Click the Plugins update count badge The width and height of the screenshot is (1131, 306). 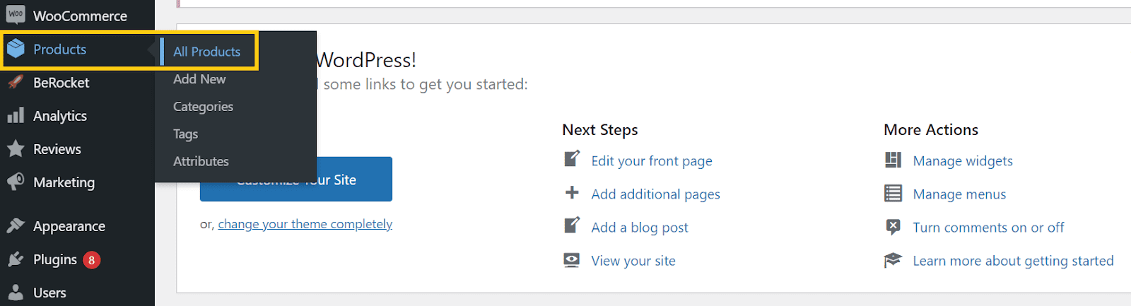pyautogui.click(x=91, y=260)
